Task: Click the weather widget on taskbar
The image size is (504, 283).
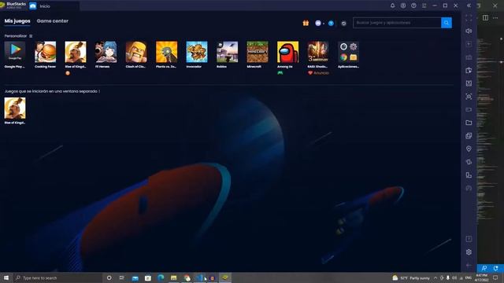Action: coord(411,277)
